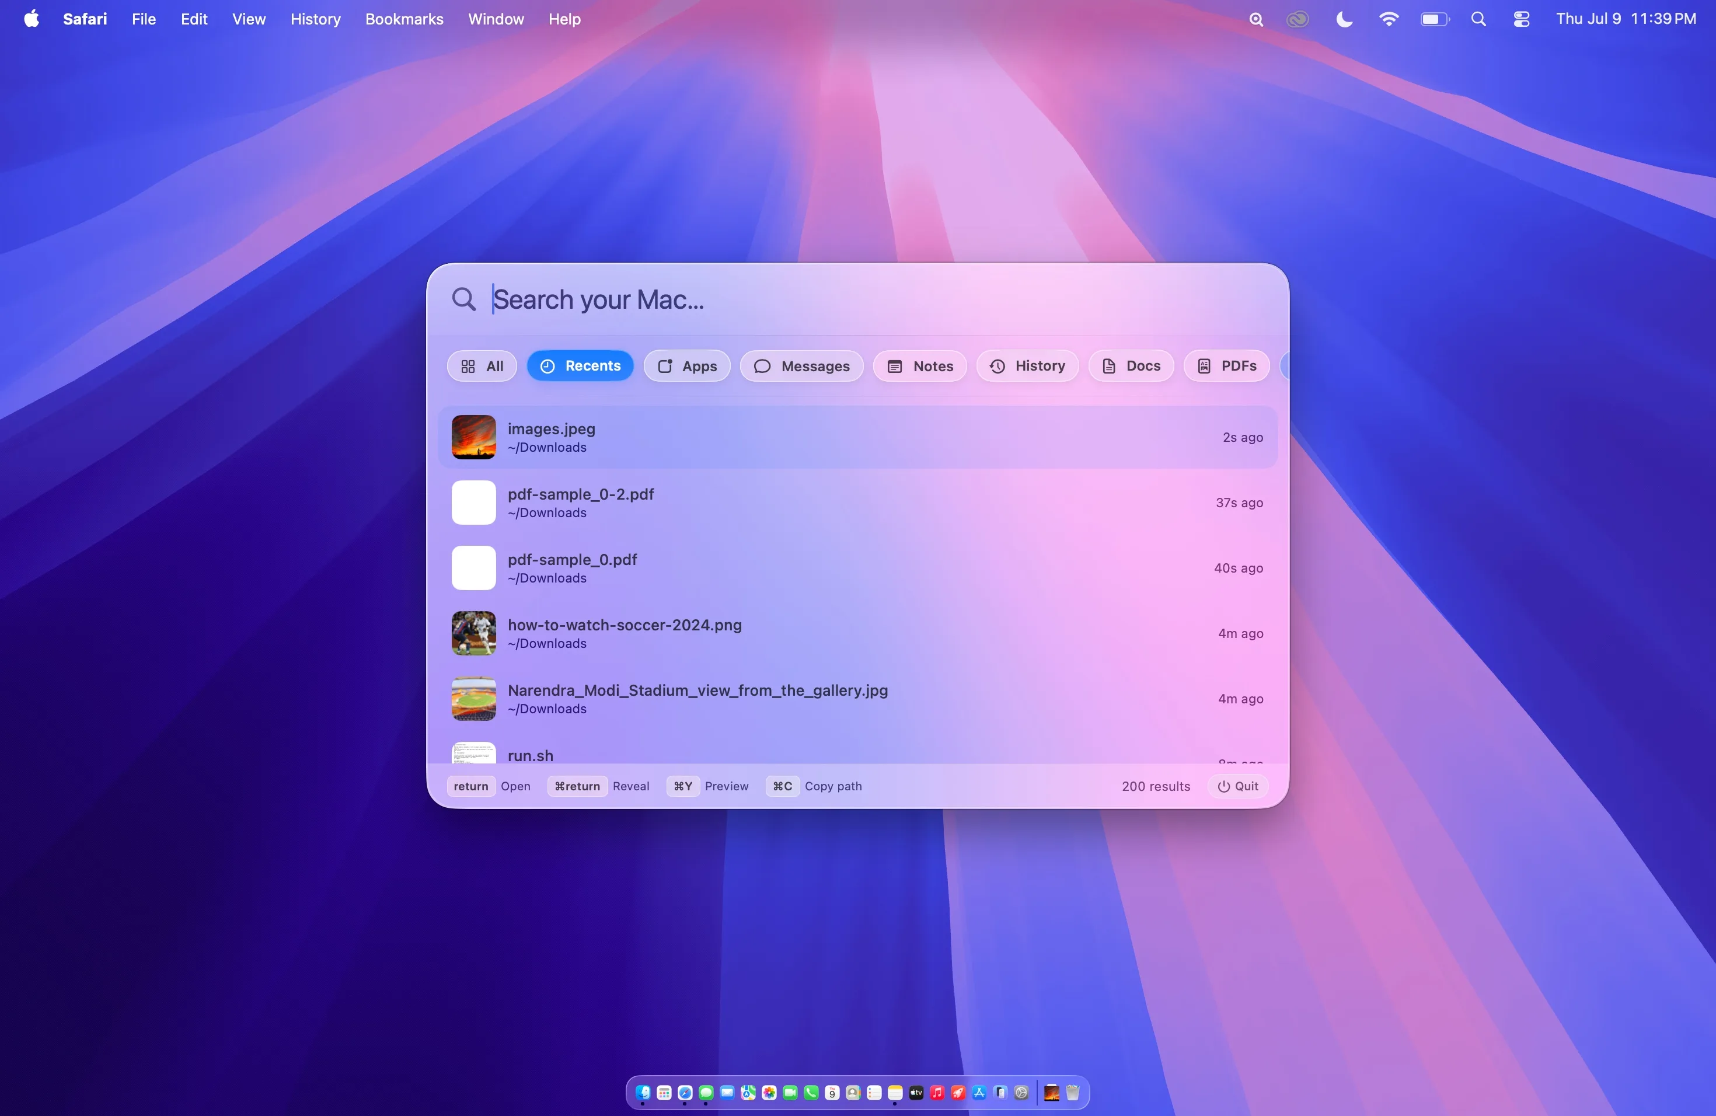Open the Wi-Fi status menu

(x=1389, y=19)
